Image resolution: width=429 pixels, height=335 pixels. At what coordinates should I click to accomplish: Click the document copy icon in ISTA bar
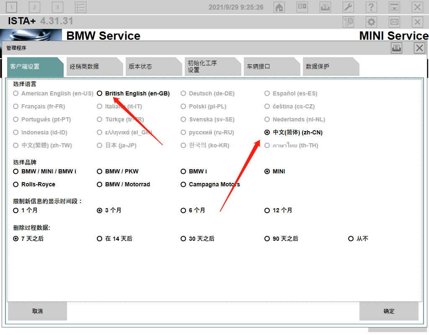(x=348, y=22)
